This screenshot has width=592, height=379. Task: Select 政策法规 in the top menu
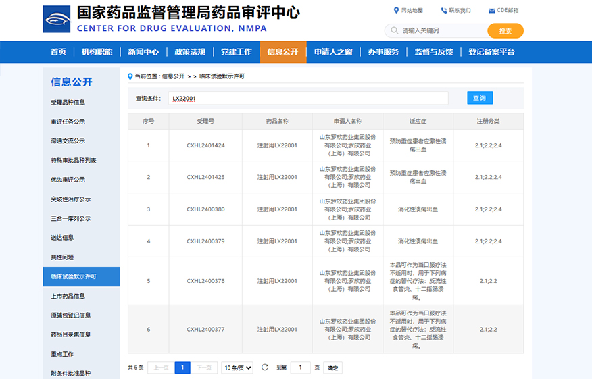[189, 52]
